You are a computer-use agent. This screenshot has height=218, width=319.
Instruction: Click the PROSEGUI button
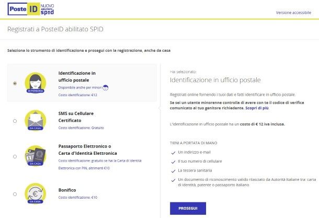pos(188,209)
